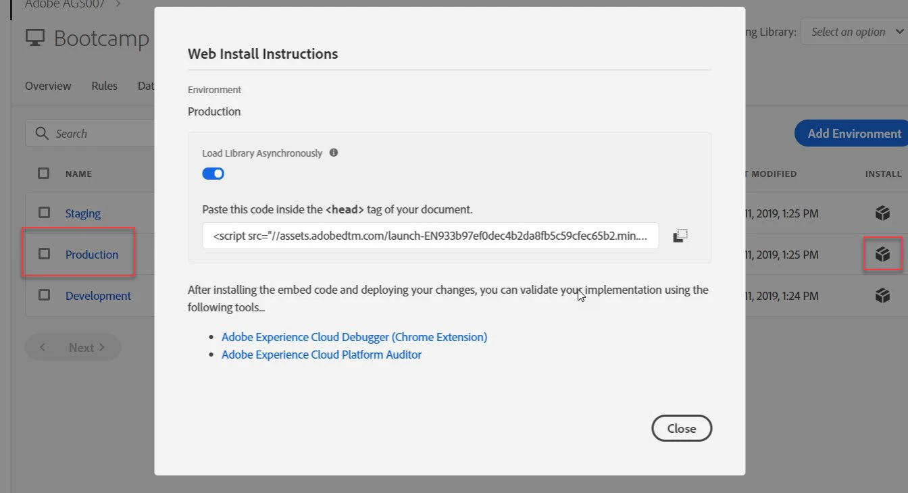Check the Development environment checkbox

(x=44, y=295)
